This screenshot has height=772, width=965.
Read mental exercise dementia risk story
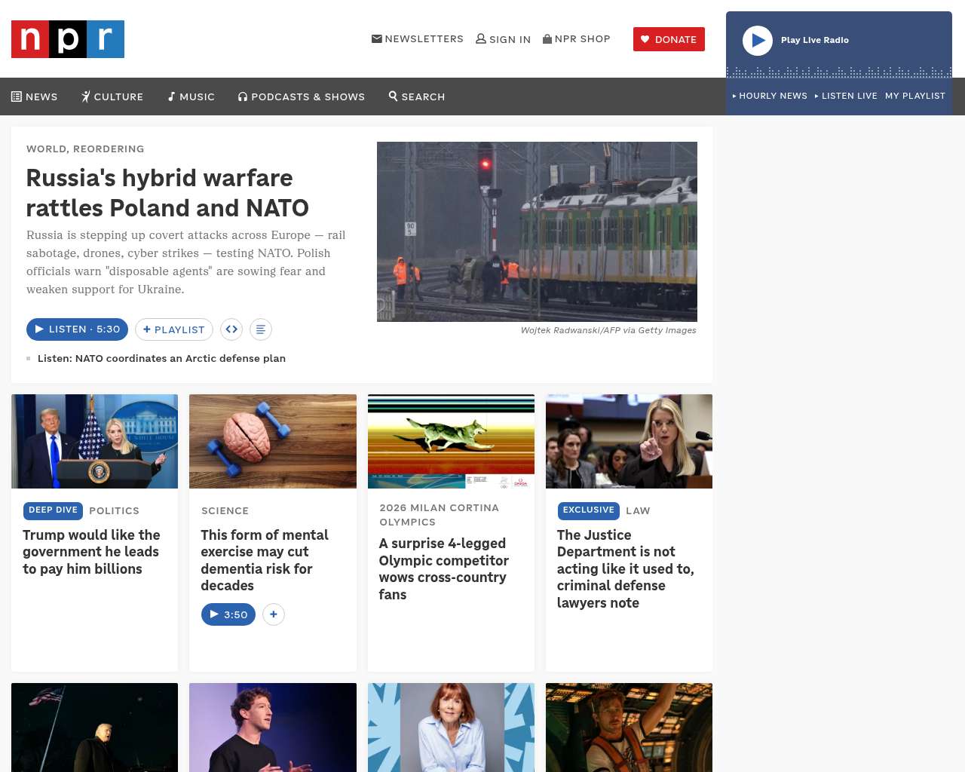click(265, 560)
